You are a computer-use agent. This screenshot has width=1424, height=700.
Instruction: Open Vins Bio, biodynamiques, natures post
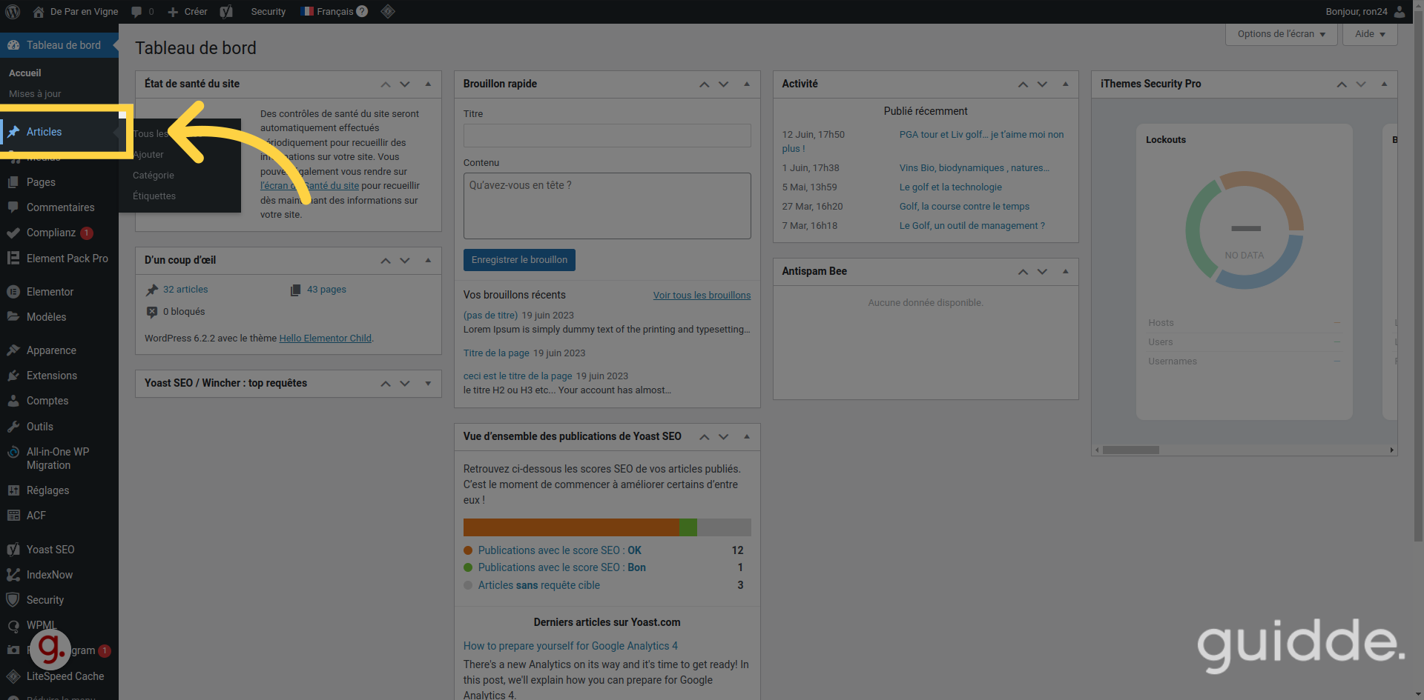coord(974,168)
